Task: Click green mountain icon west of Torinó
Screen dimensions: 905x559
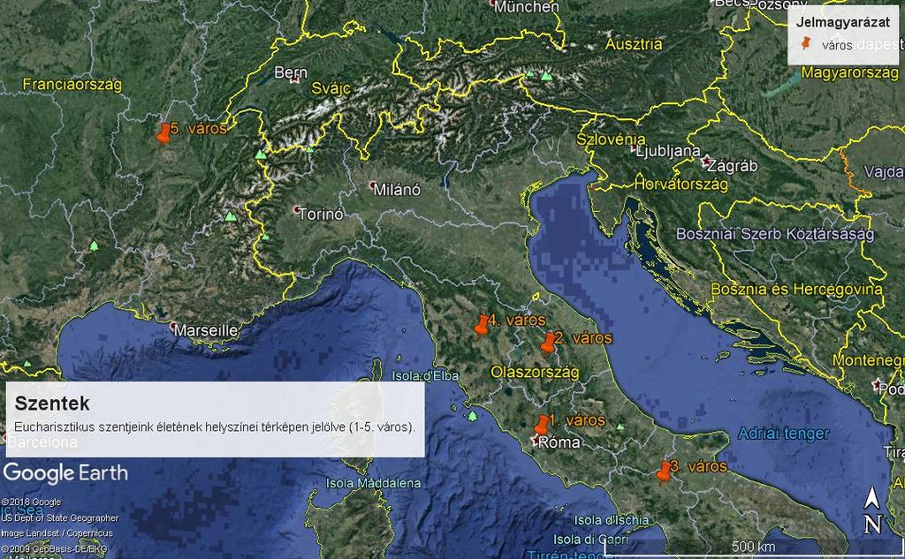Action: click(x=231, y=217)
